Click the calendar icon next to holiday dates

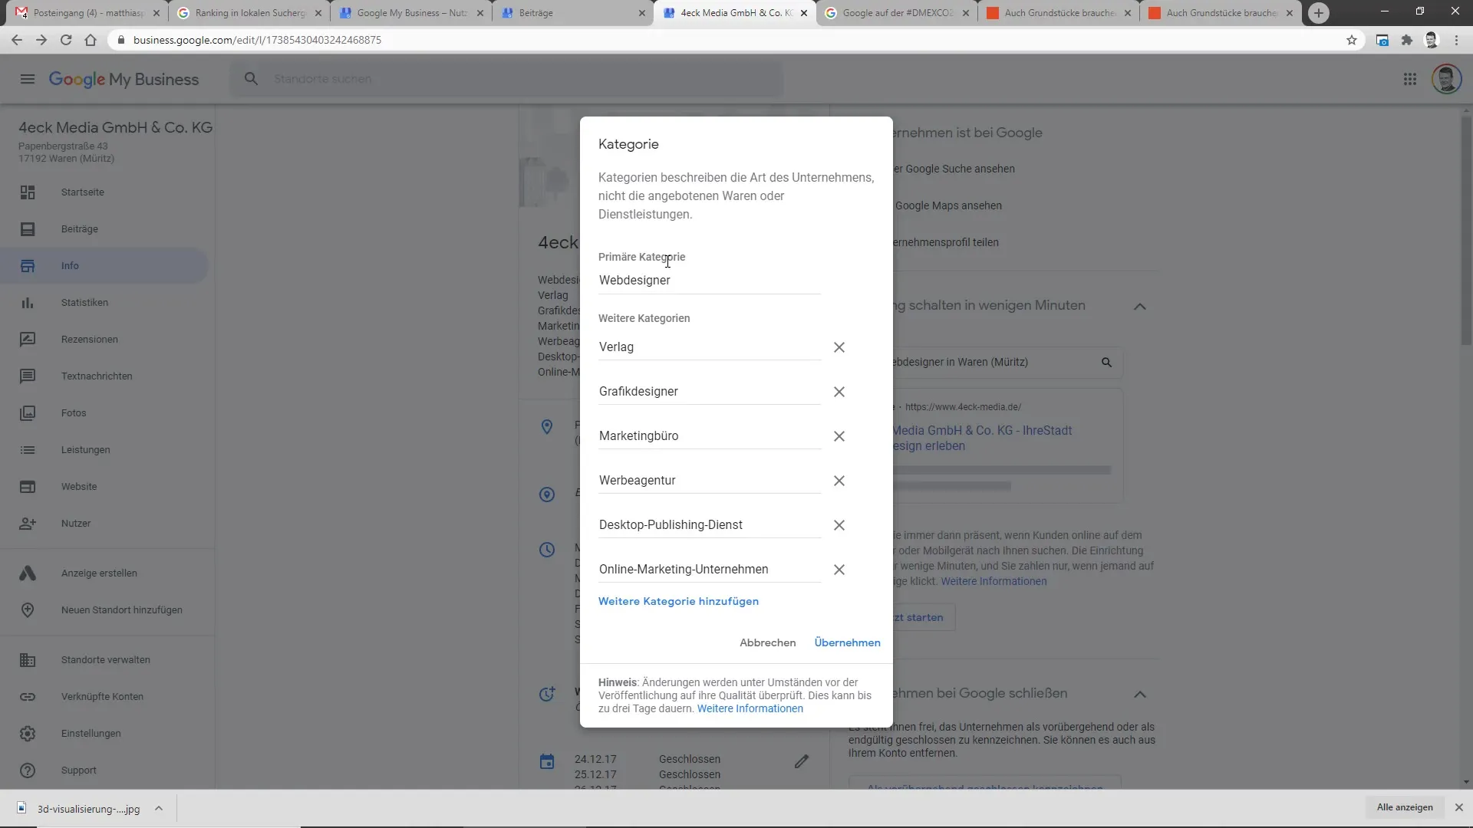(x=547, y=761)
